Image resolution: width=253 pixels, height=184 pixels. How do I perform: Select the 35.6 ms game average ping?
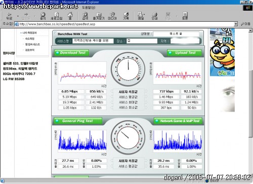pyautogui.click(x=163, y=167)
